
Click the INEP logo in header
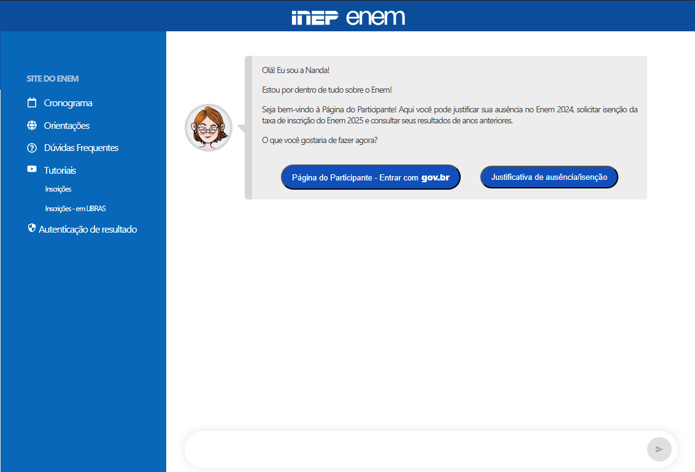[315, 18]
